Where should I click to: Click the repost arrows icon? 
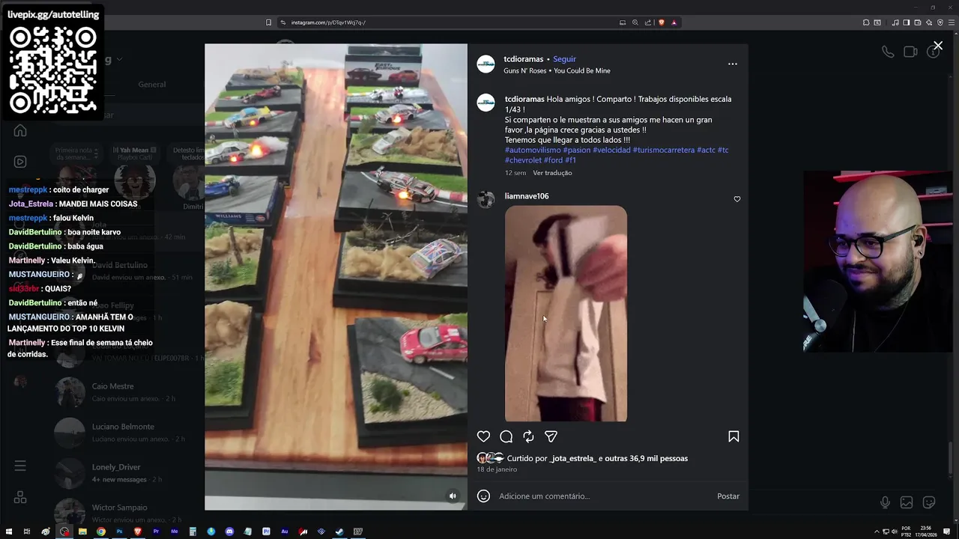528,436
